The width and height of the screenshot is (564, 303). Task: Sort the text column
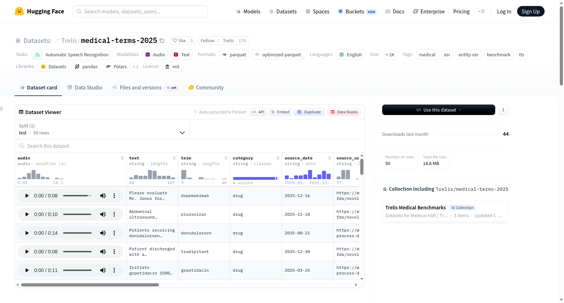point(174,158)
